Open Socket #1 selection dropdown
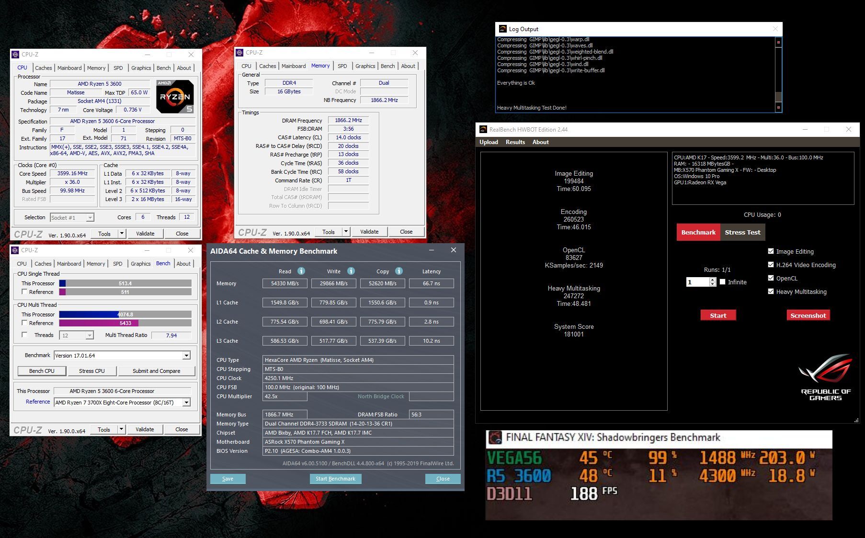This screenshot has width=865, height=538. [x=90, y=218]
